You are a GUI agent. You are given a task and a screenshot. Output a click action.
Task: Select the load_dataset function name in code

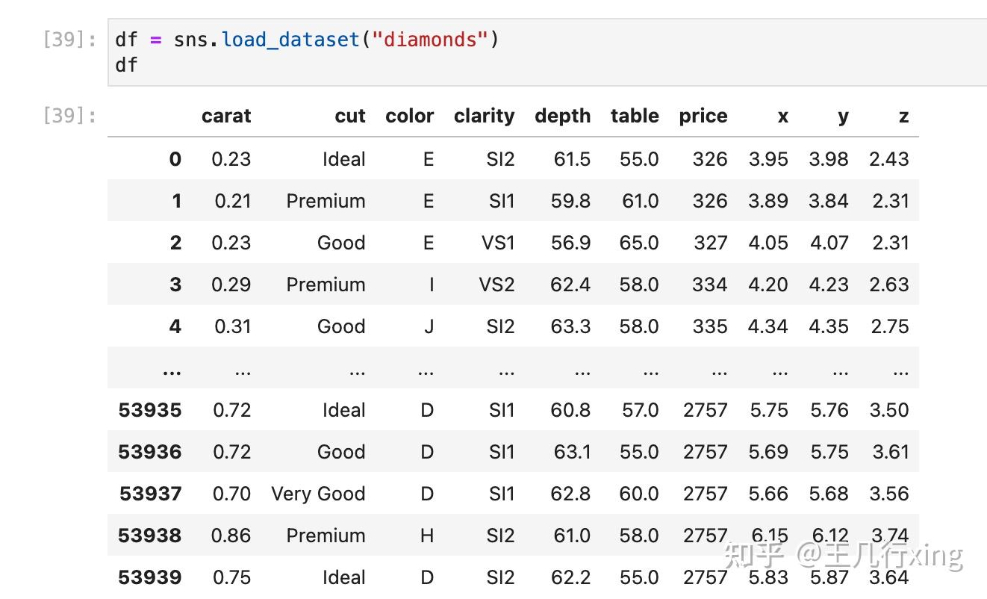290,39
